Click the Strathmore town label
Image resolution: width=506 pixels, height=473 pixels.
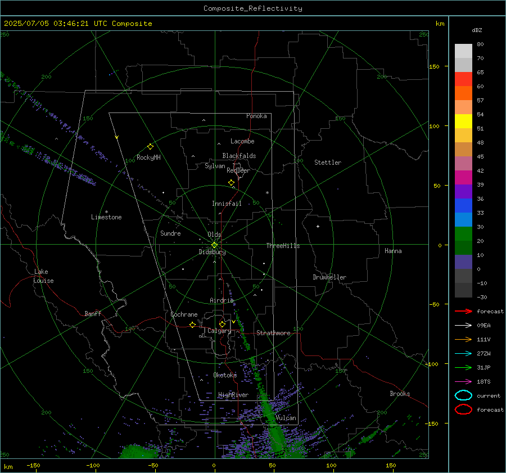[x=273, y=333]
